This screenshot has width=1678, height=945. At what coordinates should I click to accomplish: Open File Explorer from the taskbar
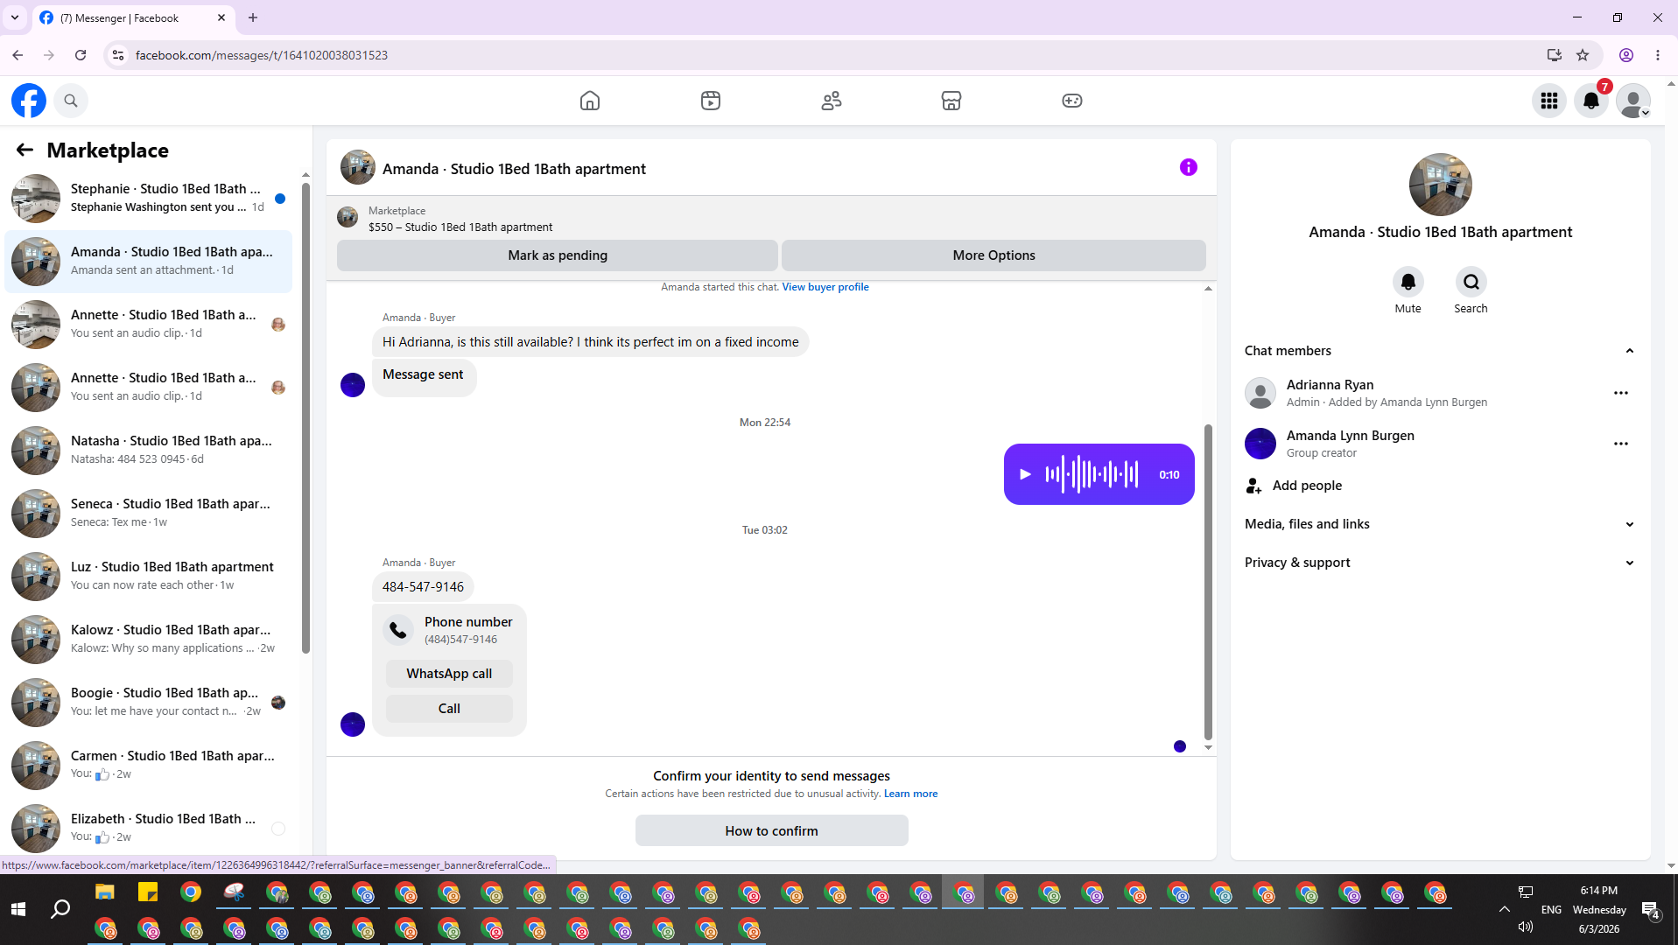(105, 892)
